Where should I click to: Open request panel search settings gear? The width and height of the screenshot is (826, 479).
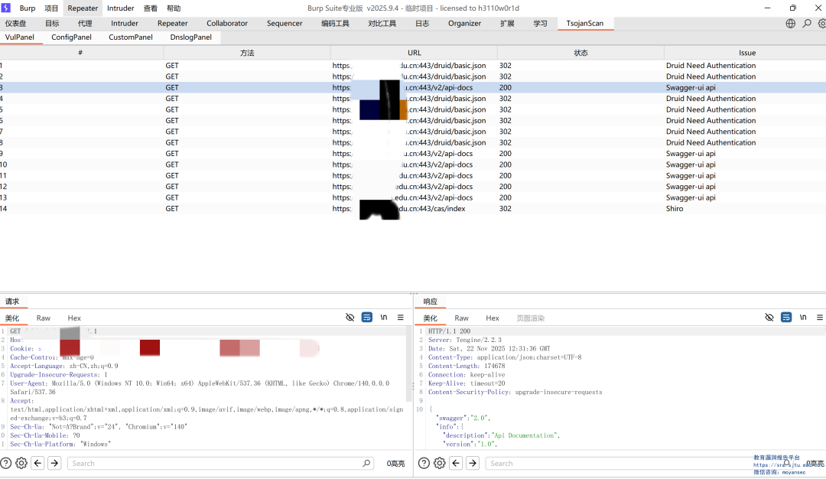21,463
